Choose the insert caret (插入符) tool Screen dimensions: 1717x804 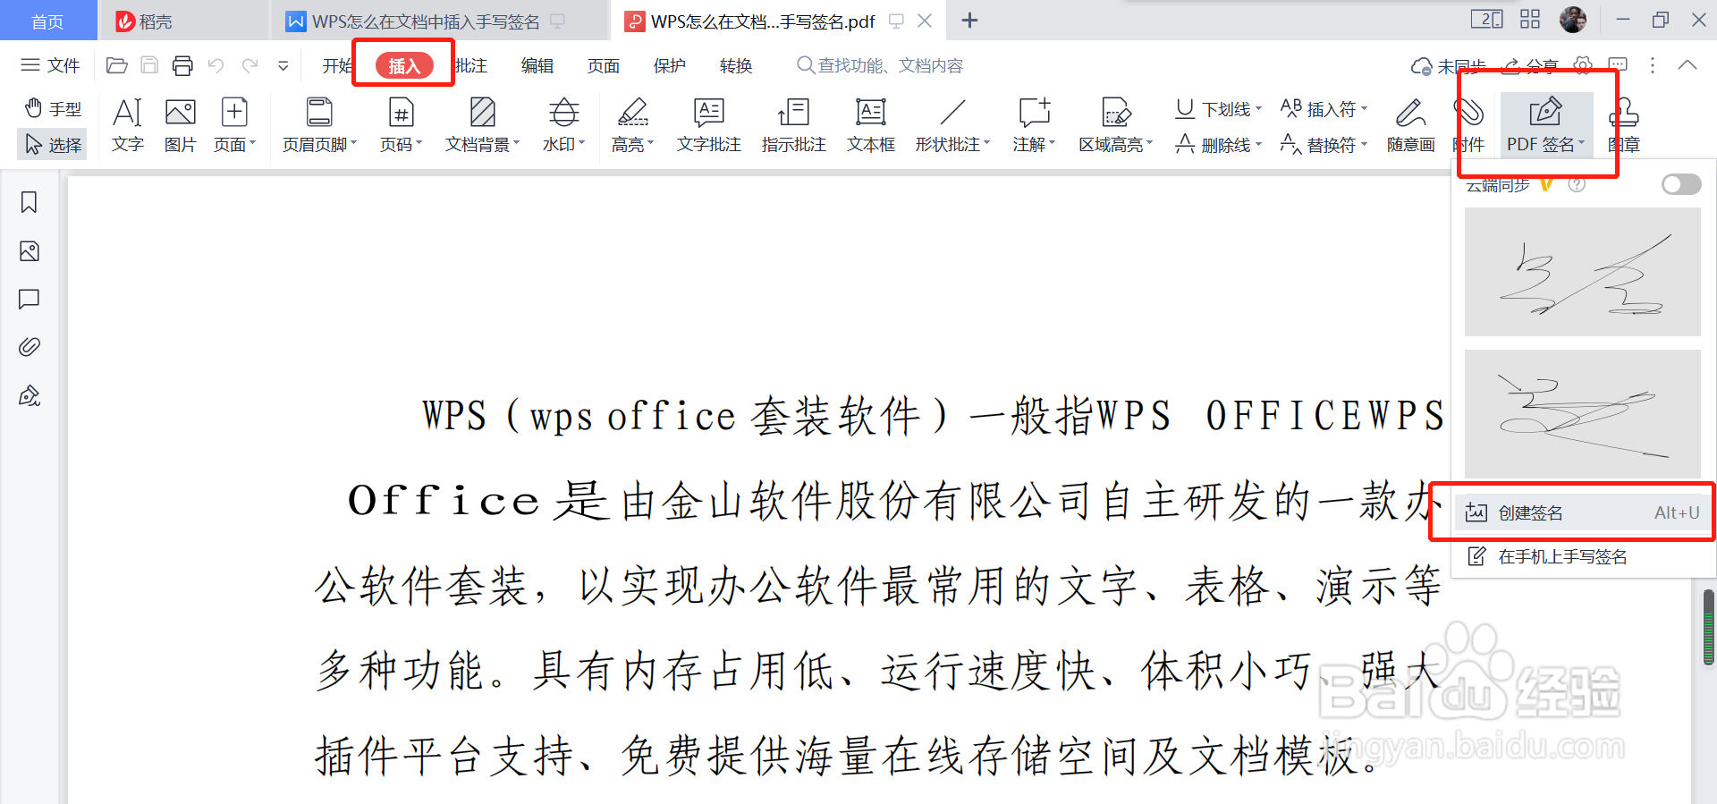click(1324, 109)
